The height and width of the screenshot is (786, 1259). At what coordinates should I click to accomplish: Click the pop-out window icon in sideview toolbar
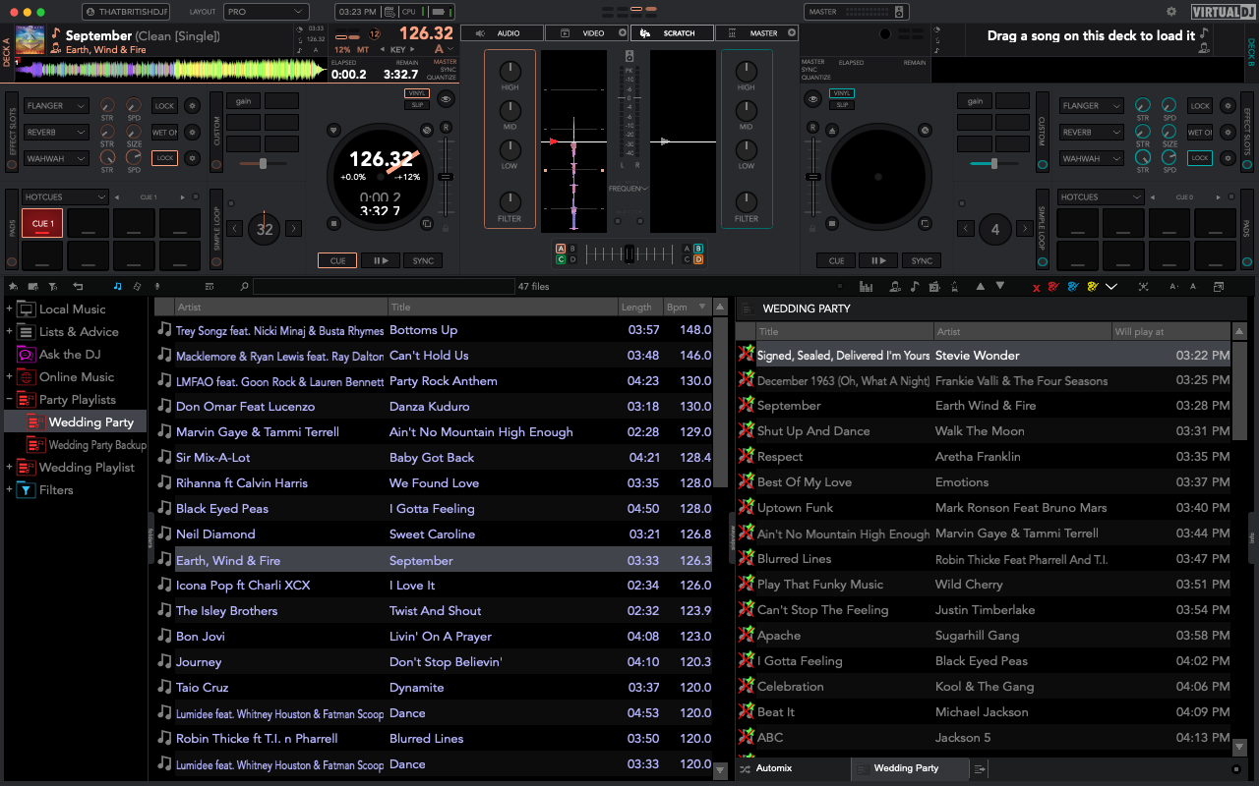point(1219,286)
